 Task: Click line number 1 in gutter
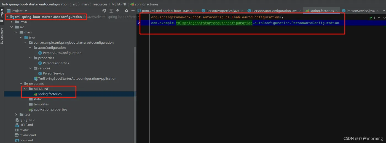(x=139, y=17)
